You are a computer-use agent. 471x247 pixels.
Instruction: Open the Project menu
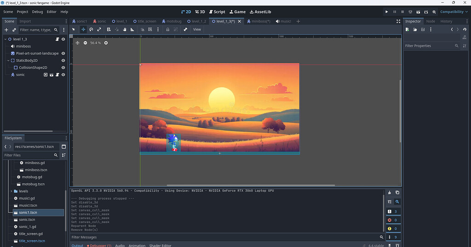22,11
